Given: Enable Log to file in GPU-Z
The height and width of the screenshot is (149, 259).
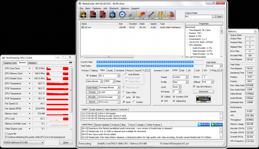Looking at the screenshot, I should pos(6,134).
